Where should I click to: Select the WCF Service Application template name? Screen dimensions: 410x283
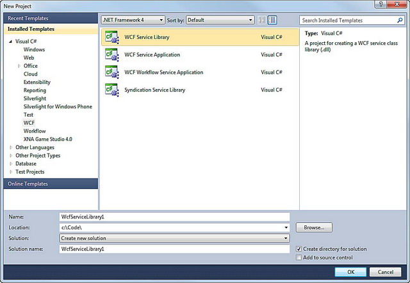click(x=152, y=54)
